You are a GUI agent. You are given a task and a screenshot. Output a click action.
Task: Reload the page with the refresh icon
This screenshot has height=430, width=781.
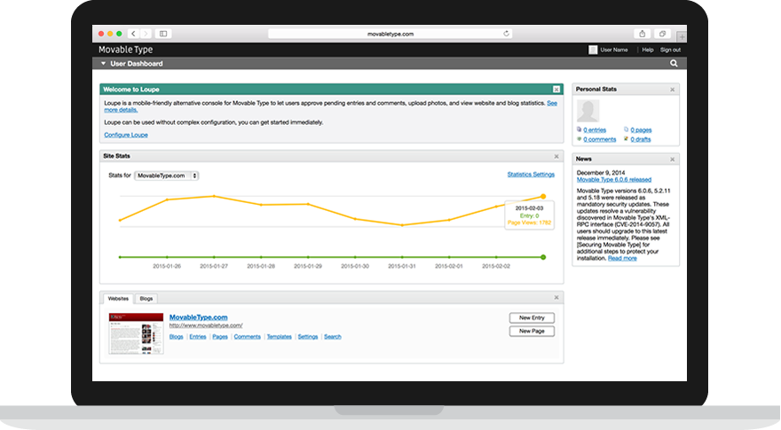(x=506, y=34)
